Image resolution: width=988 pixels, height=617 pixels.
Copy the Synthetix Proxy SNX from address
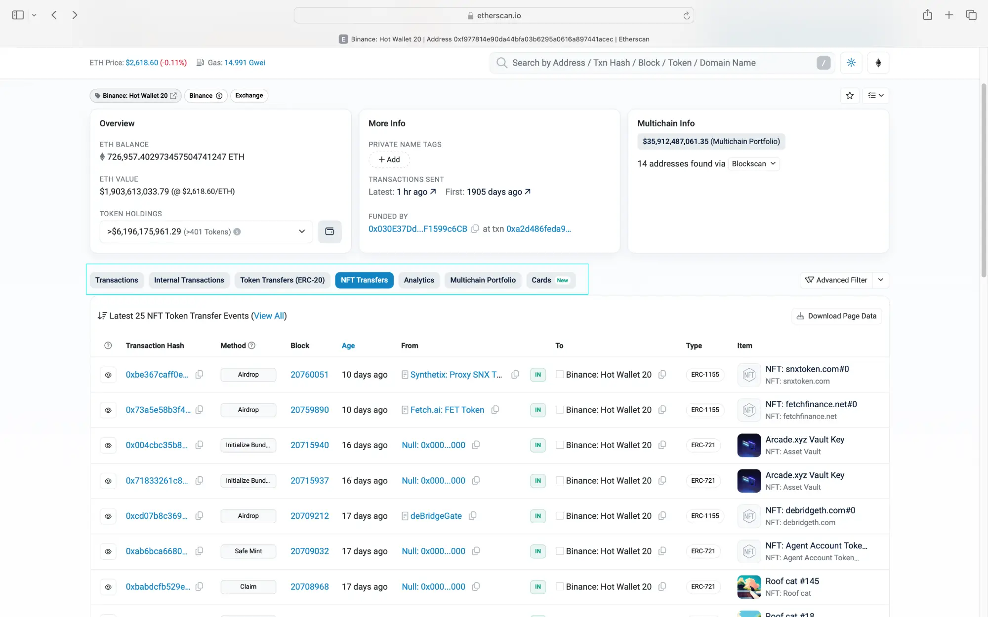point(515,375)
